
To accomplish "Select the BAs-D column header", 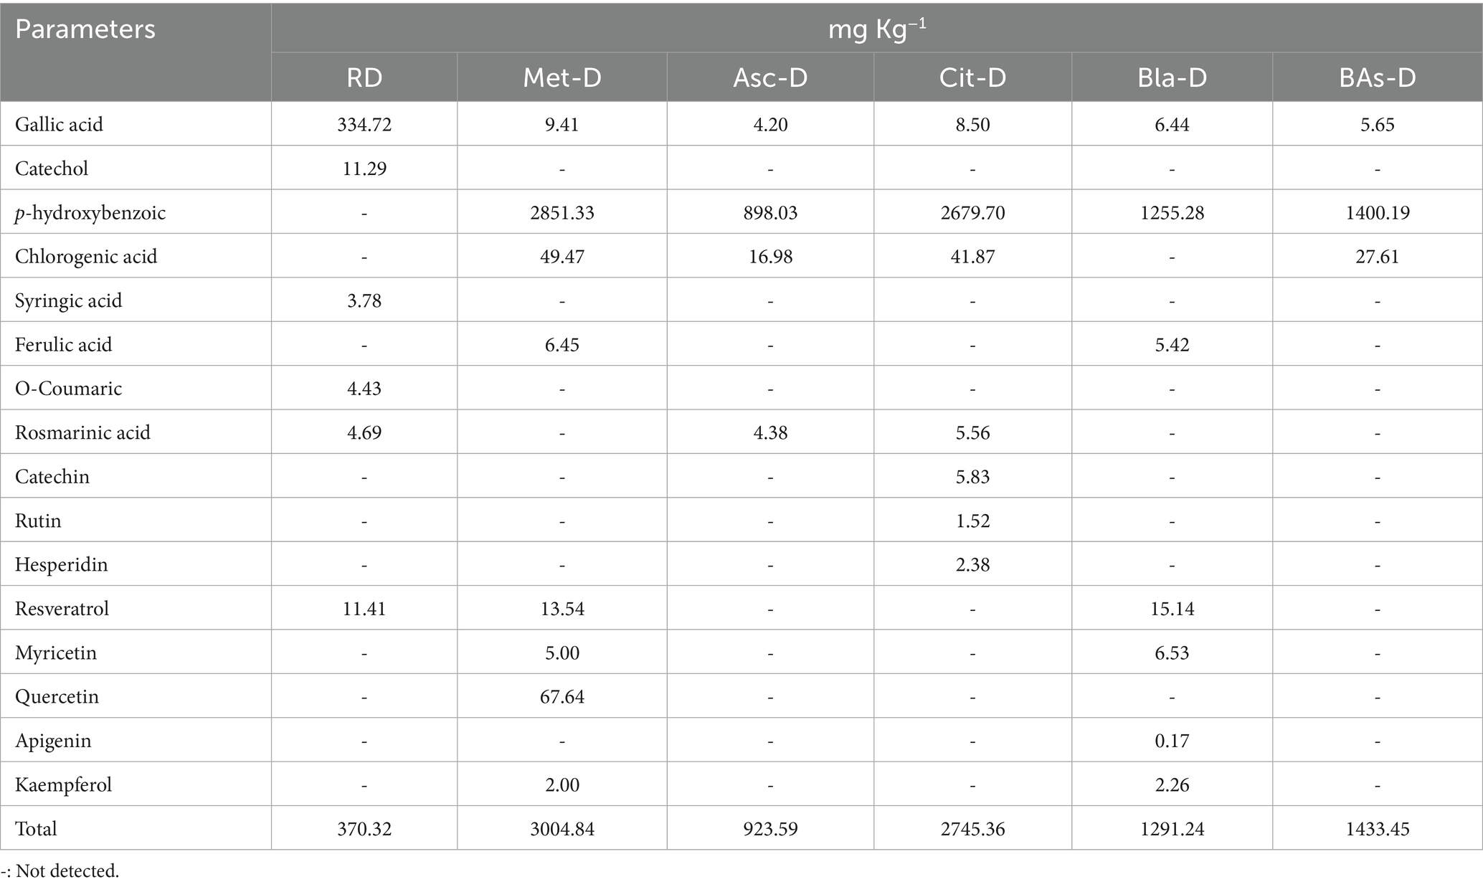I will click(x=1377, y=77).
